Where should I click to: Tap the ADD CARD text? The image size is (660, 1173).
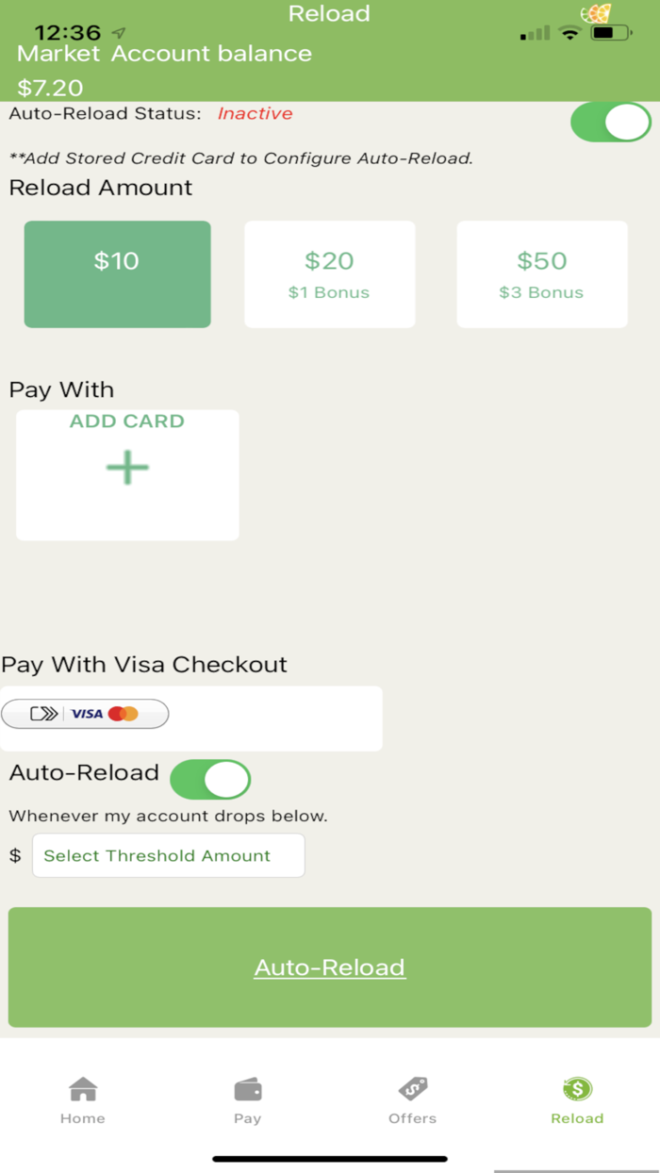pyautogui.click(x=127, y=421)
